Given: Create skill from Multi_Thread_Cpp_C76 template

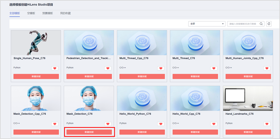Looking at the screenshot, I should (142, 76).
